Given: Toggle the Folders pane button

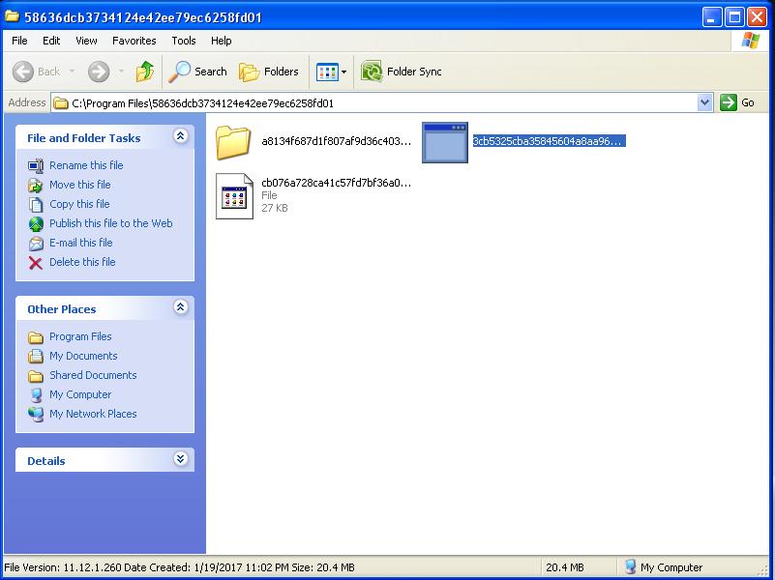Looking at the screenshot, I should click(x=269, y=72).
